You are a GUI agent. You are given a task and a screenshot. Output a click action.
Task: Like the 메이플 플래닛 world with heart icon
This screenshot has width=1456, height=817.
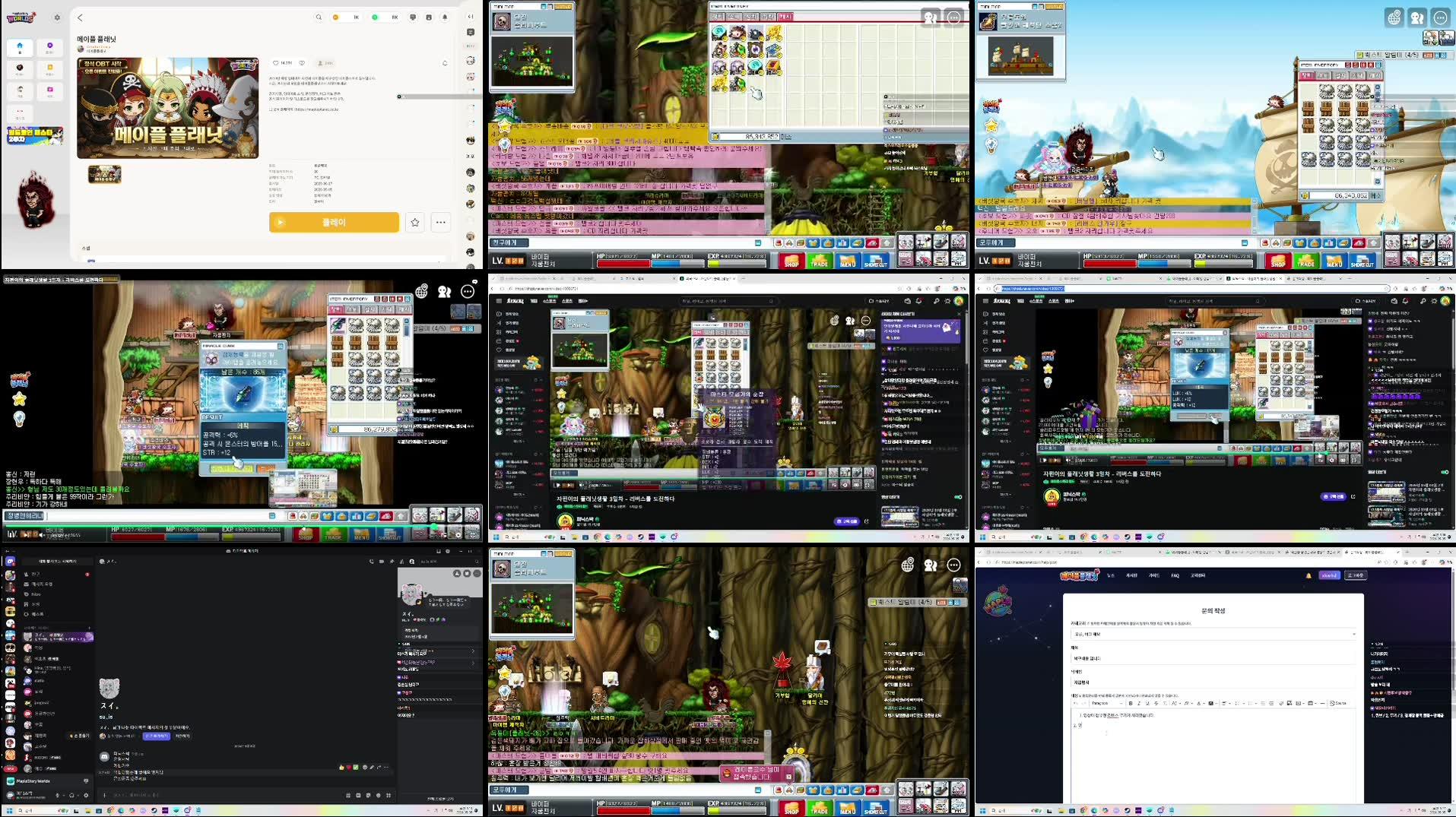click(275, 63)
